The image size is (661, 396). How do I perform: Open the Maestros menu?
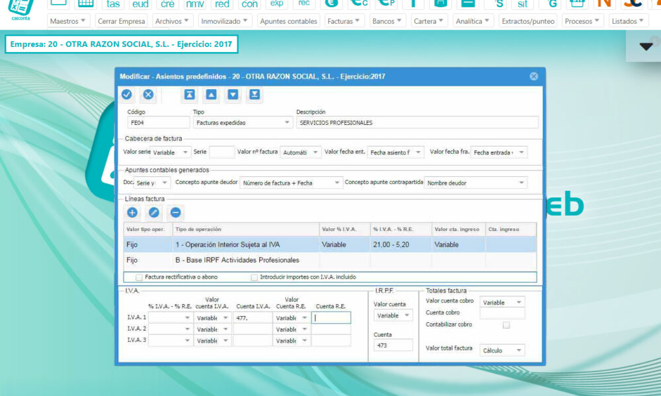(x=68, y=21)
